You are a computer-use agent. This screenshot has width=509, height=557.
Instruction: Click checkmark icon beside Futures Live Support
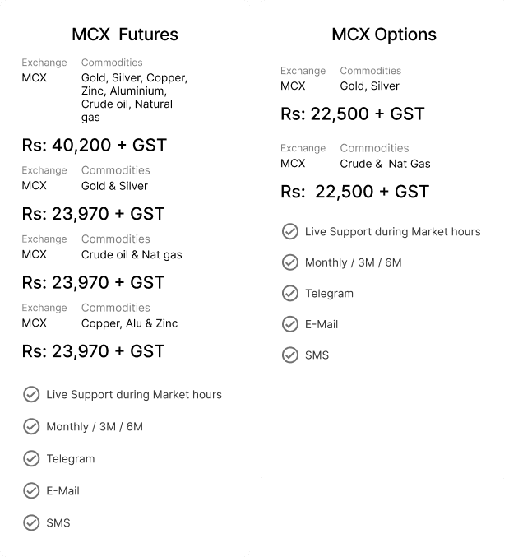tap(31, 395)
